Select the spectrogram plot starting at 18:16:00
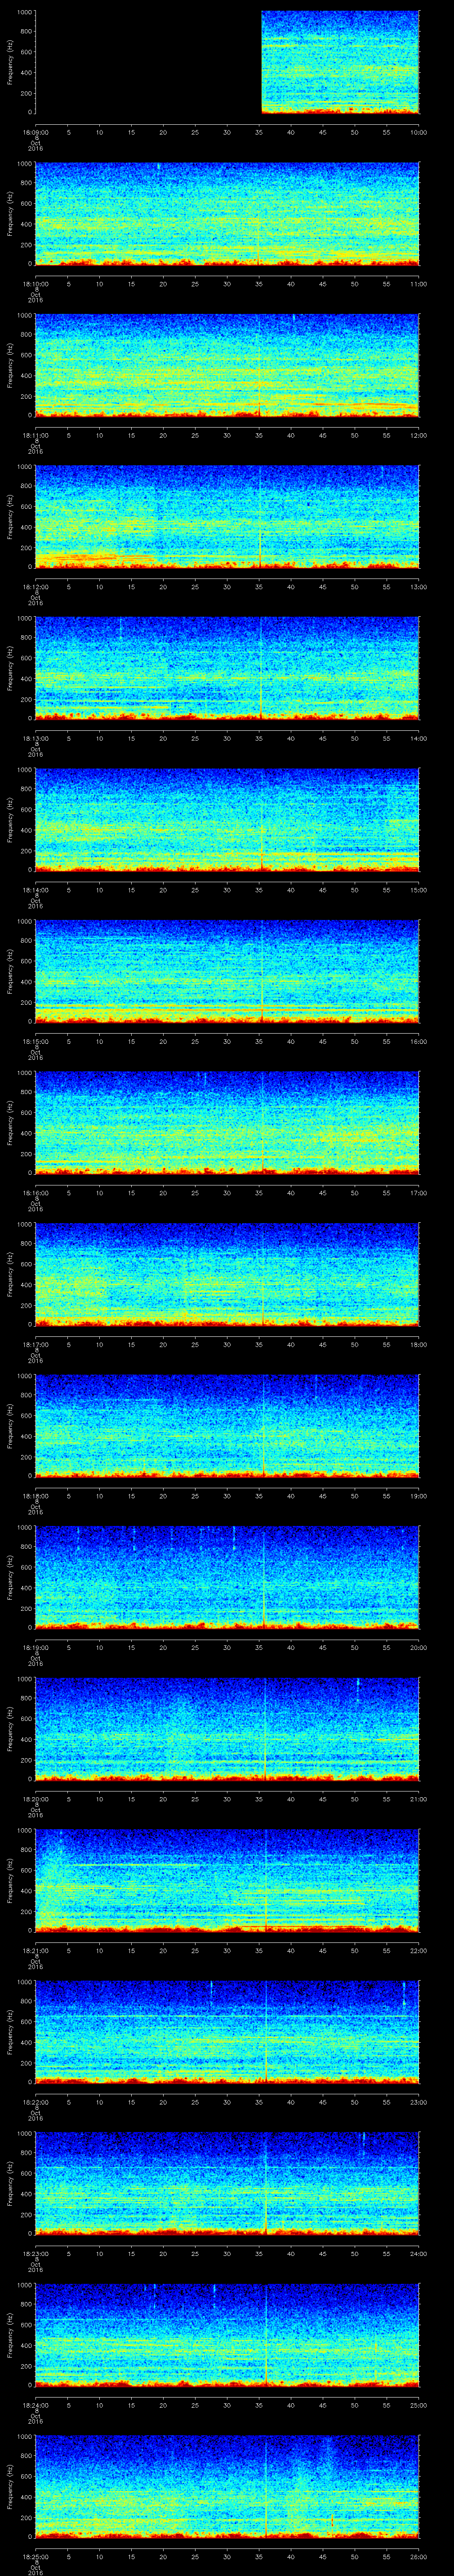 227,1123
